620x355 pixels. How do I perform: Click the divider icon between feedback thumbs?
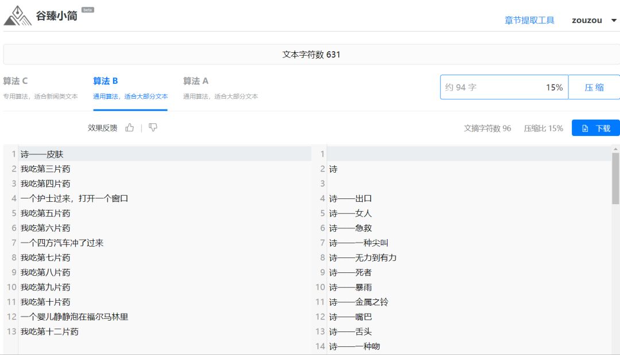point(140,128)
